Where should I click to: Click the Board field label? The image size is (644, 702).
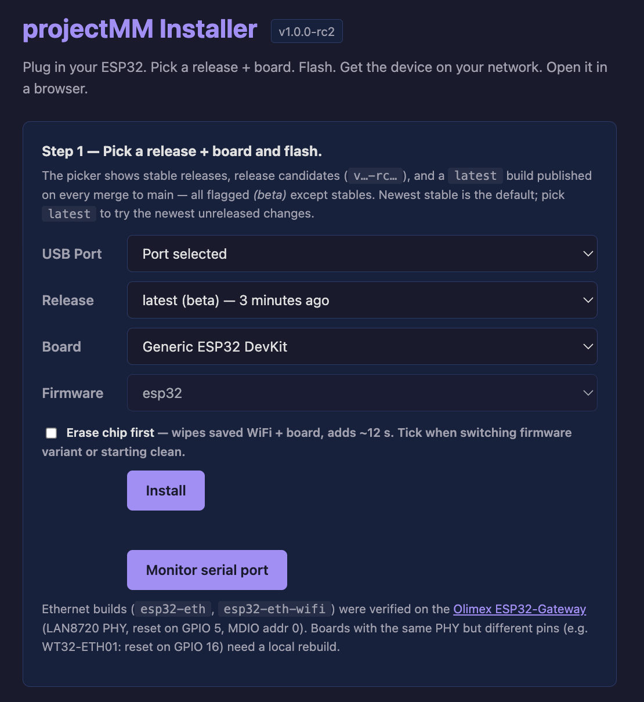[61, 347]
